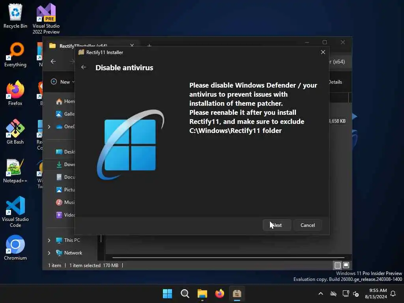Screen dimensions: 404x303
Task: Select Network in Explorer sidebar
Action: 69,253
